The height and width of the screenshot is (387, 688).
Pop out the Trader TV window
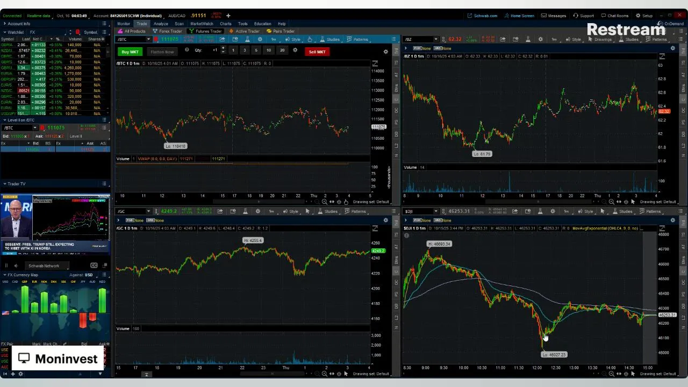tap(104, 266)
